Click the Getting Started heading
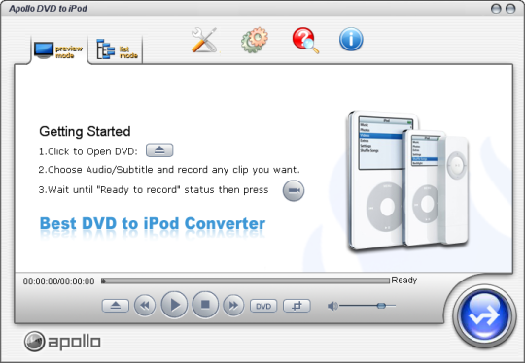 point(85,131)
